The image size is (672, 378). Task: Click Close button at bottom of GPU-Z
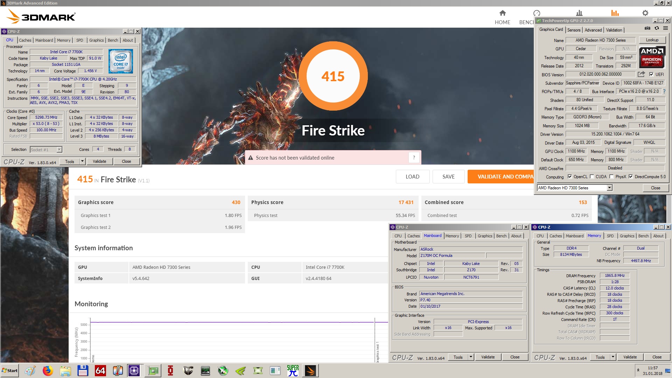656,188
